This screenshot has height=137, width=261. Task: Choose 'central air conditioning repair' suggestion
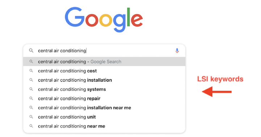coord(104,98)
